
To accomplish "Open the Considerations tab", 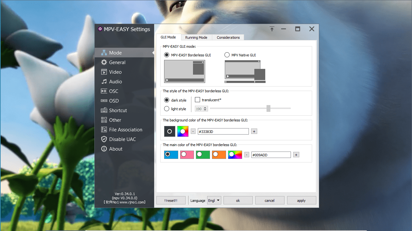I will tap(228, 37).
